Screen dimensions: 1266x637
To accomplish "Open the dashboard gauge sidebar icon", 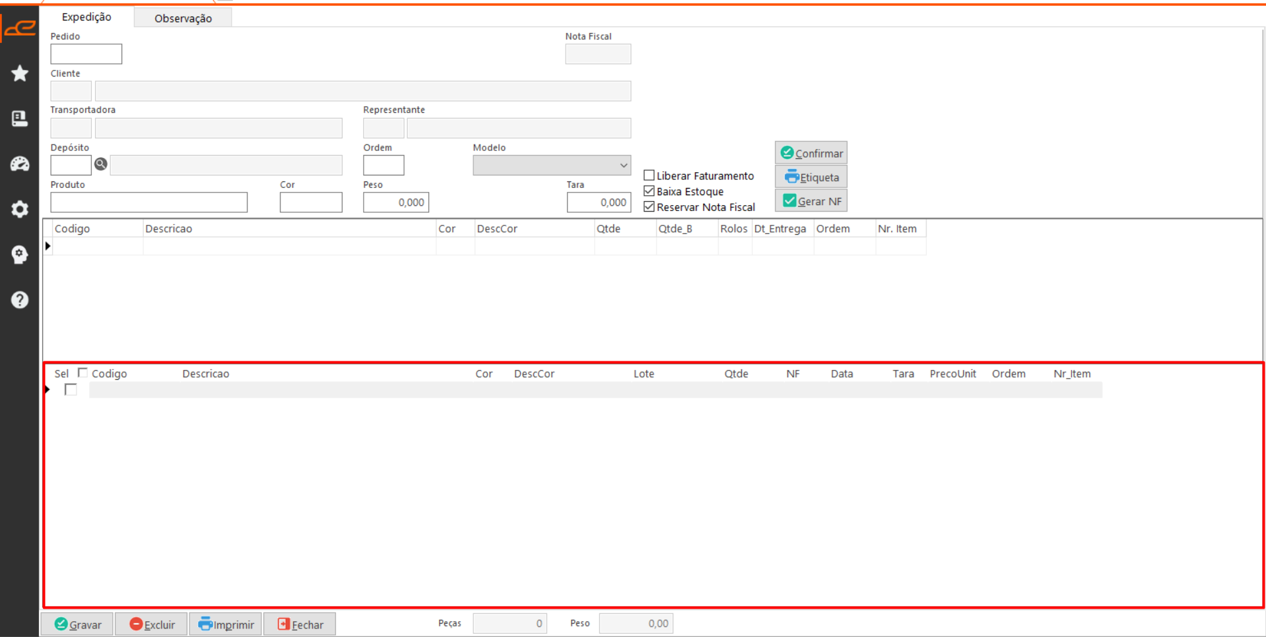I will coord(20,164).
